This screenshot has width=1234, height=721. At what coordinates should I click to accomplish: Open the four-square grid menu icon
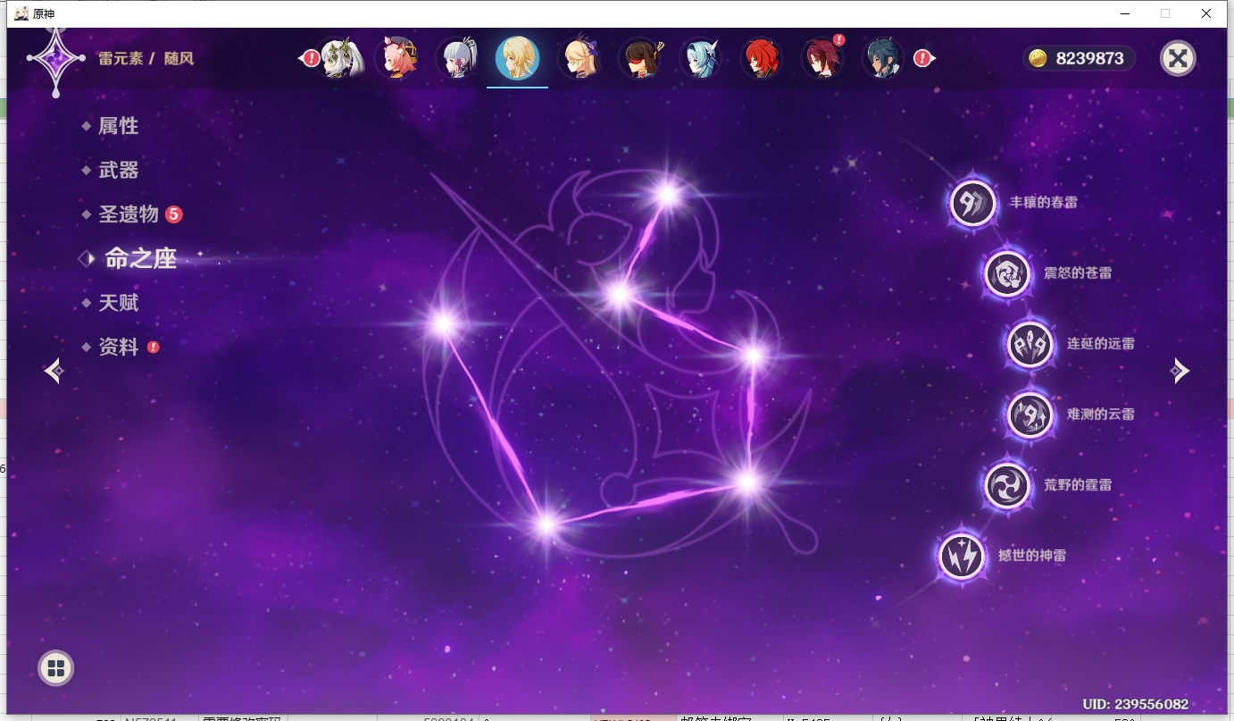point(55,667)
